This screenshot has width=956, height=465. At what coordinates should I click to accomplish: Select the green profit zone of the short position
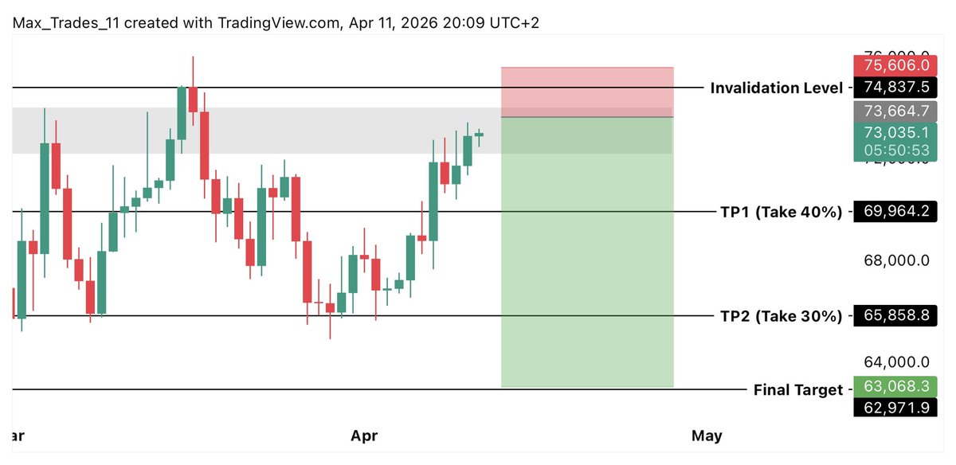tap(587, 263)
